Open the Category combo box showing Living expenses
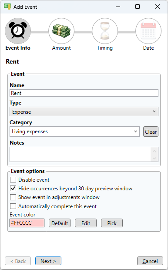 74,132
